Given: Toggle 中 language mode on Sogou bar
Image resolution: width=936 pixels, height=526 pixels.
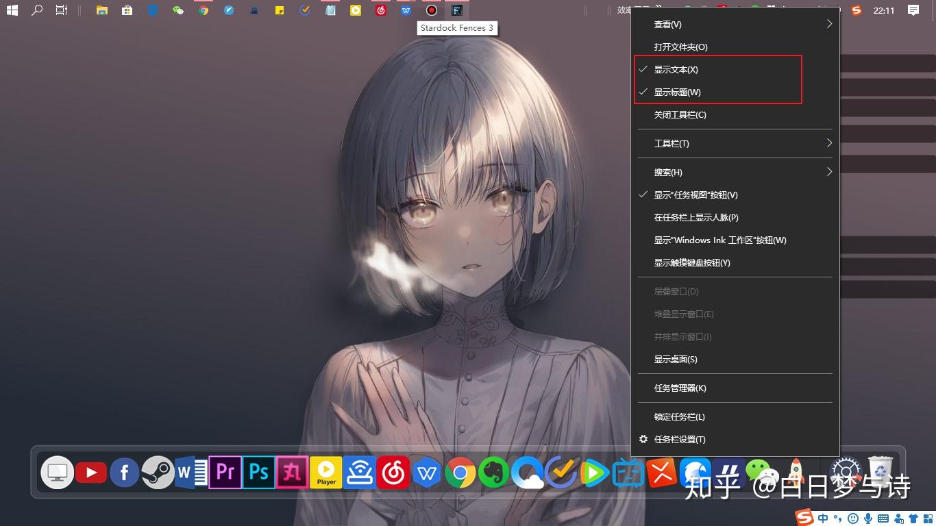Looking at the screenshot, I should point(823,518).
